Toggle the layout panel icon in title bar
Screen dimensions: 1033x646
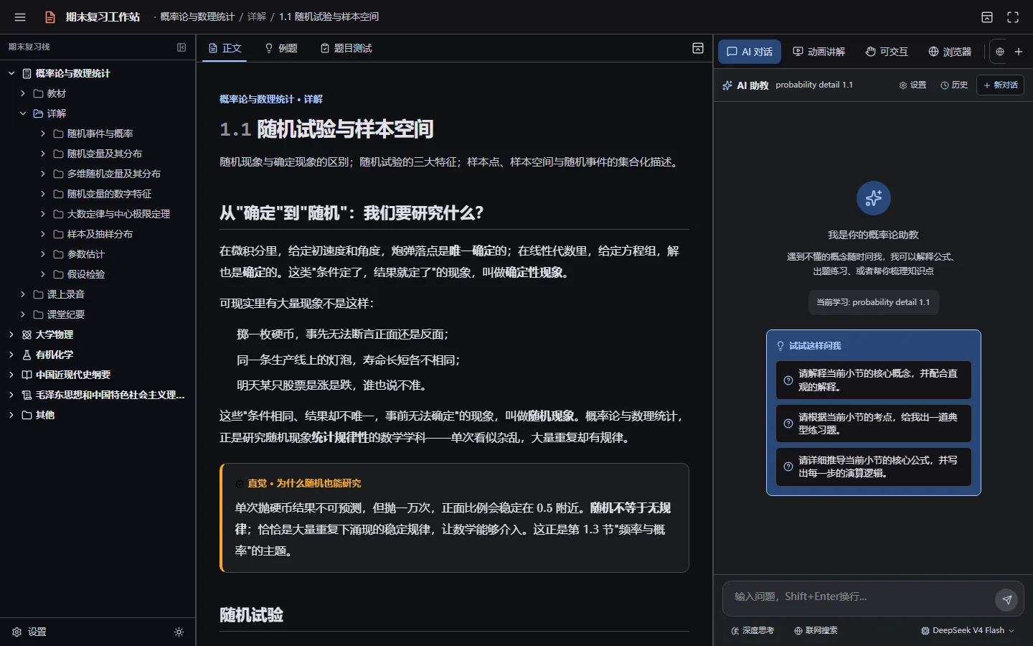pyautogui.click(x=987, y=17)
